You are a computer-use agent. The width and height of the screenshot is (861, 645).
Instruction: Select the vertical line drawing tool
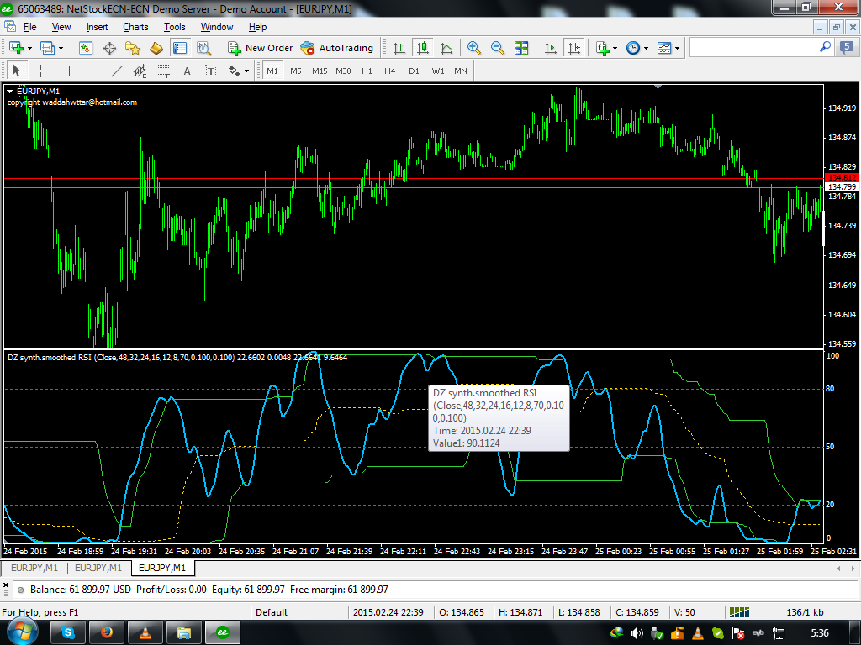click(x=69, y=71)
